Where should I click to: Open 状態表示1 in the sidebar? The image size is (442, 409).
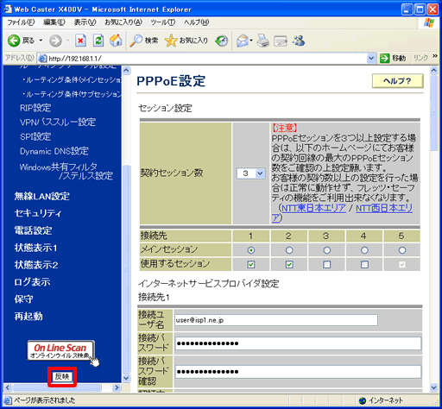point(36,248)
